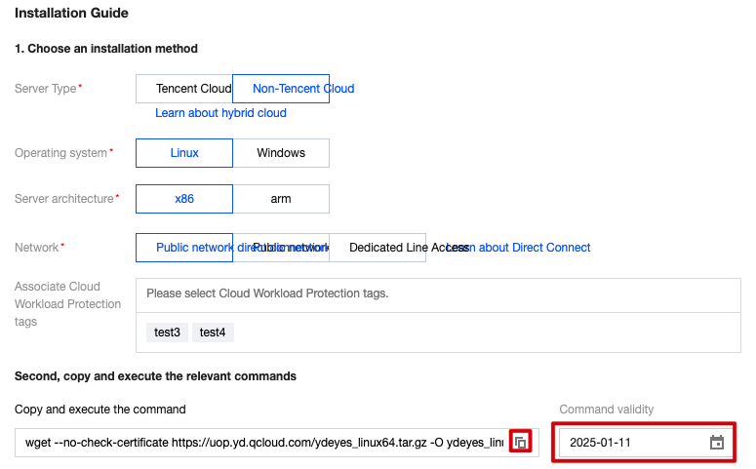This screenshot has width=756, height=469.
Task: Open the Cloud Workload Protection tags selector
Action: 439,293
